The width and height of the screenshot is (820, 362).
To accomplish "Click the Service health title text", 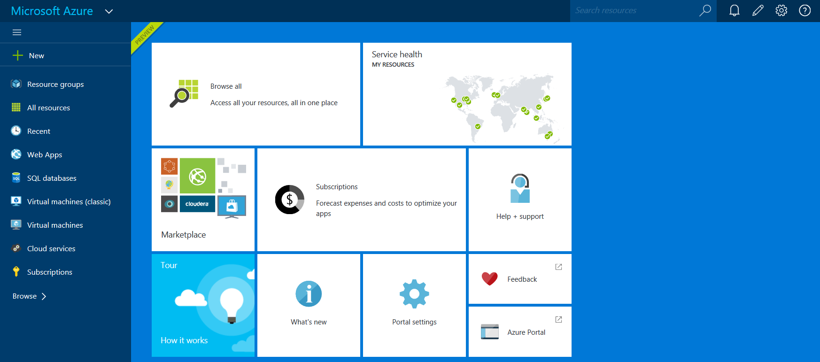I will 397,54.
